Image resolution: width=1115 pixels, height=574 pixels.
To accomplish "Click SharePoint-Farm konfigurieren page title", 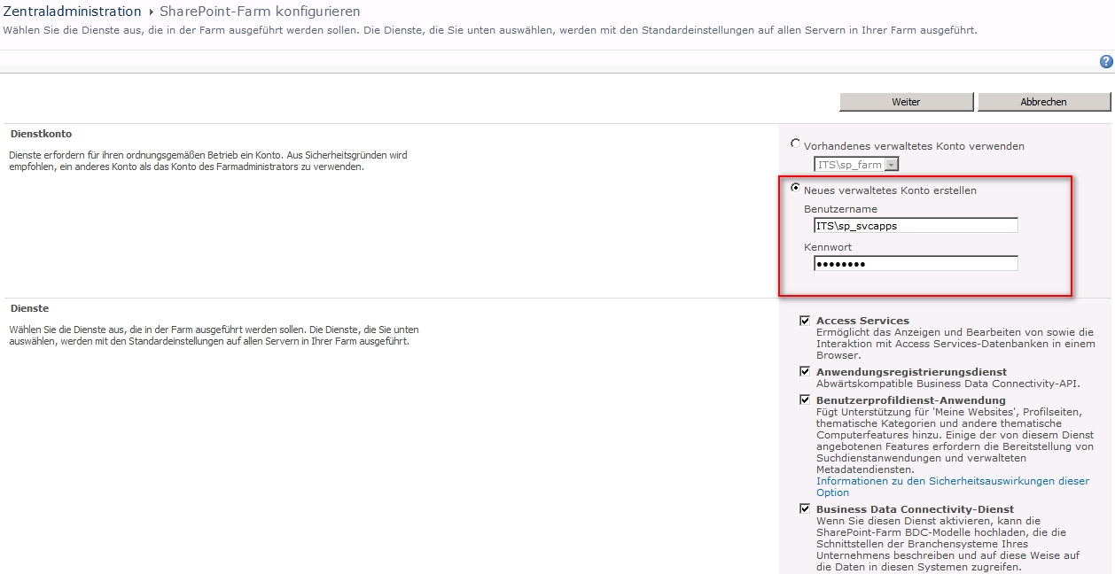I will 260,12.
